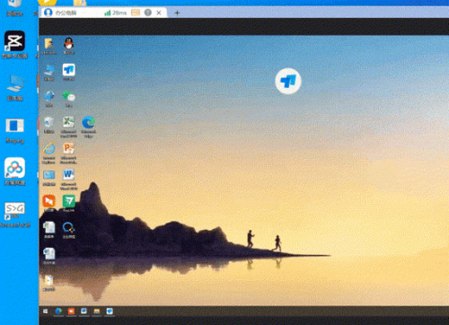
Task: Open Baidu Netdisk icon on local desktop
Action: pos(14,168)
